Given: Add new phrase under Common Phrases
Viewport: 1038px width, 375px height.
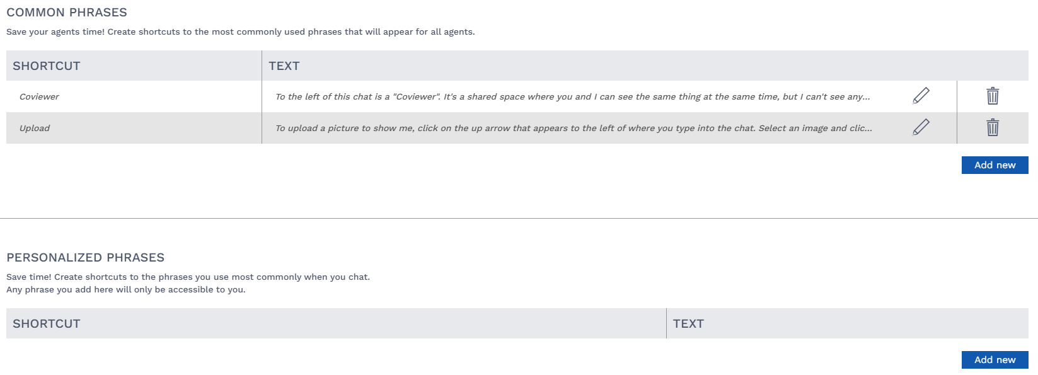Looking at the screenshot, I should pyautogui.click(x=995, y=165).
